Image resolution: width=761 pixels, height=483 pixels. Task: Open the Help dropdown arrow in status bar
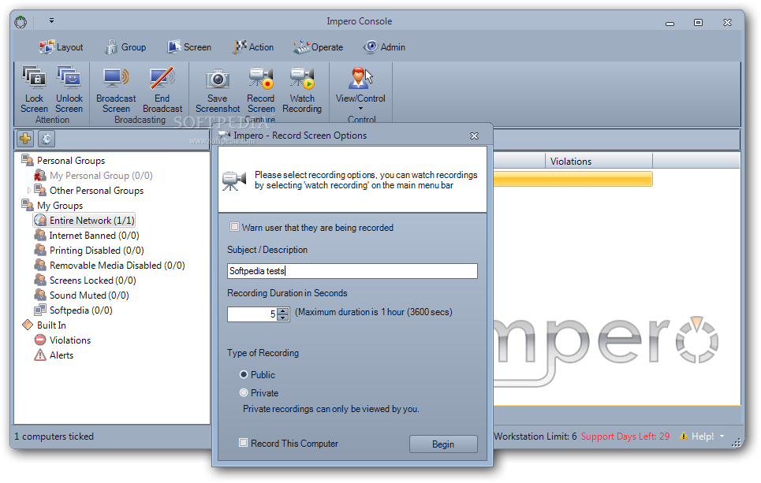(722, 437)
